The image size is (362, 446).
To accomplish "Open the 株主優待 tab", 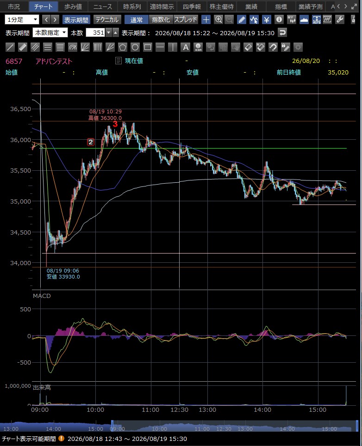I will click(221, 6).
